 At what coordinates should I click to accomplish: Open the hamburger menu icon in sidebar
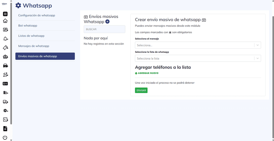click(5, 14)
